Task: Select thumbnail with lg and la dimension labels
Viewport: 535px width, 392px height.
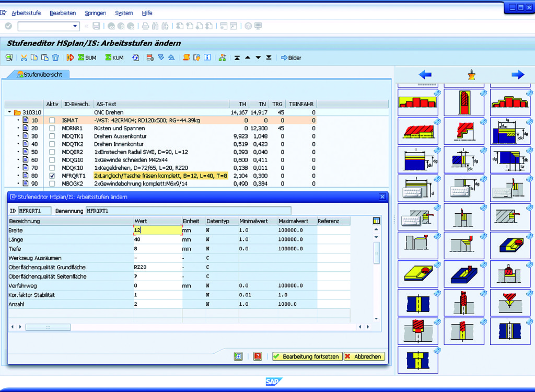Action: [510, 131]
